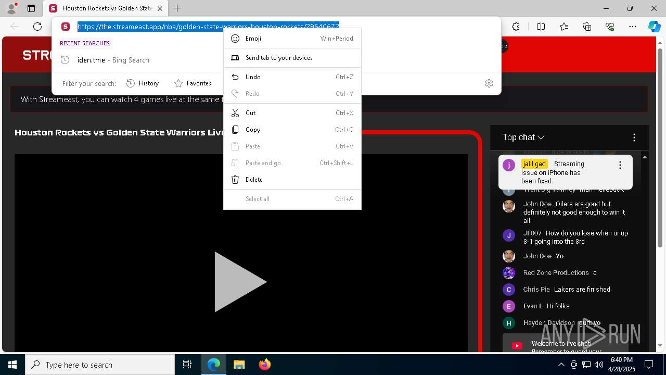Close the Houston Rockets vs Golden State tab
Screen dimensions: 666x375
[x=160, y=8]
